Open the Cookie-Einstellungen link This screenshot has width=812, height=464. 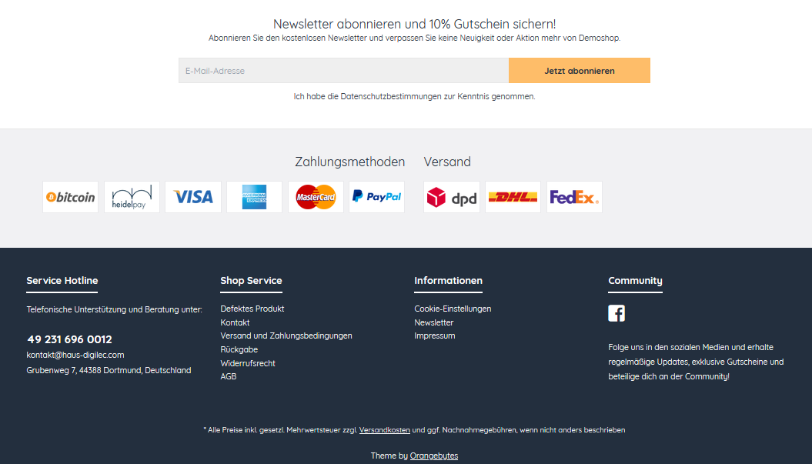coord(453,309)
